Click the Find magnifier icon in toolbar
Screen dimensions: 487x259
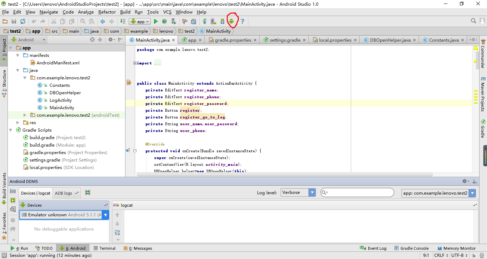(x=83, y=21)
